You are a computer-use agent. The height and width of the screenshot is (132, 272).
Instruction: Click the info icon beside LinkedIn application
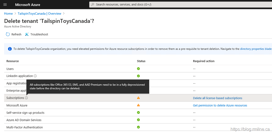[x=35, y=76]
